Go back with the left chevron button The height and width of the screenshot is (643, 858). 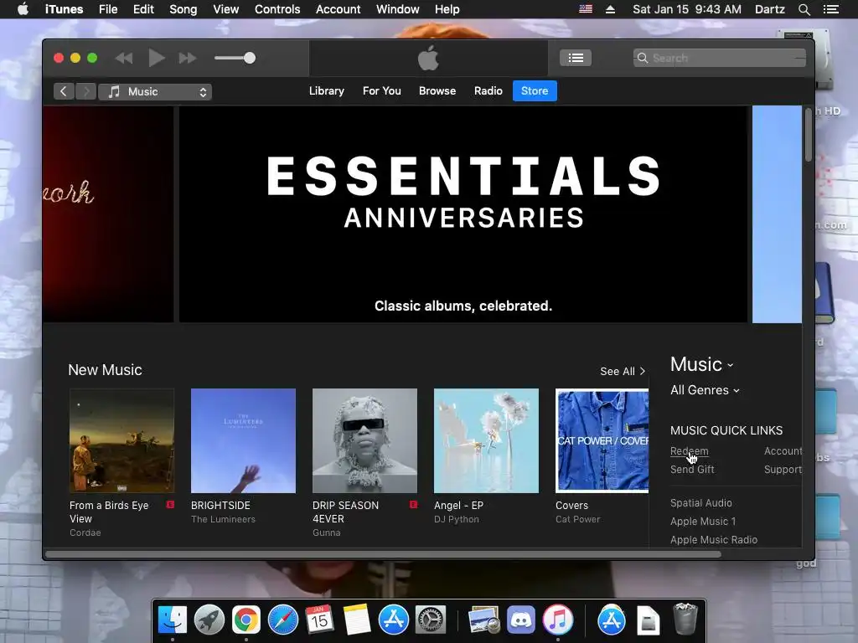pyautogui.click(x=64, y=91)
